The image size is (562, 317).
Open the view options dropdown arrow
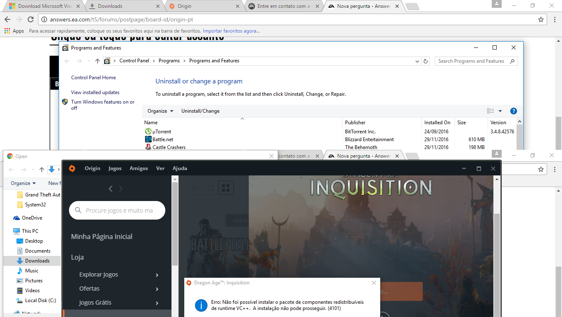point(500,111)
